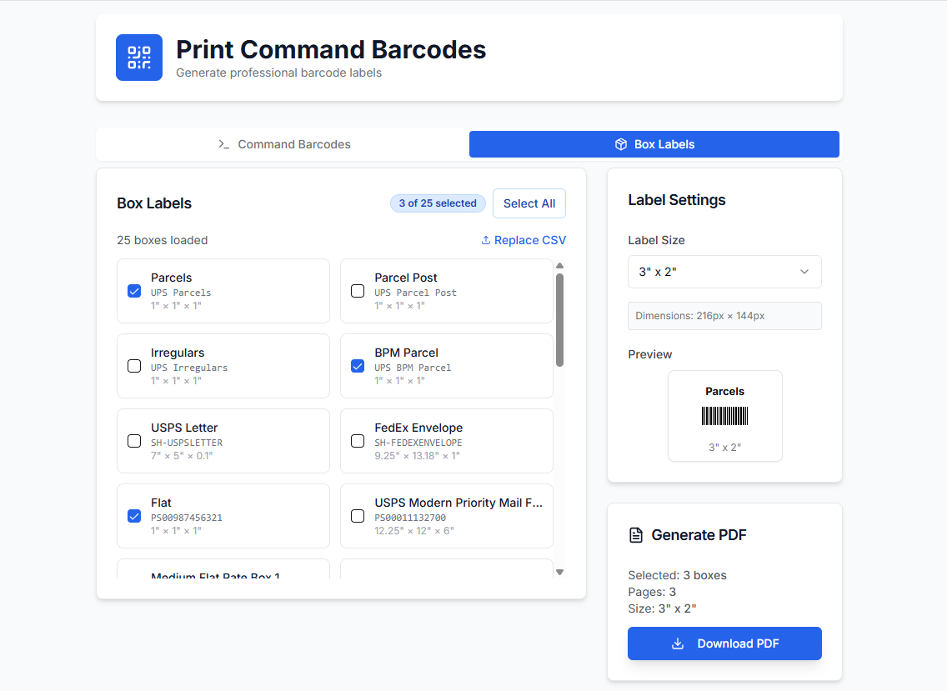Click the document icon next to Generate PDF
Screen dimensions: 947x691
pos(636,535)
